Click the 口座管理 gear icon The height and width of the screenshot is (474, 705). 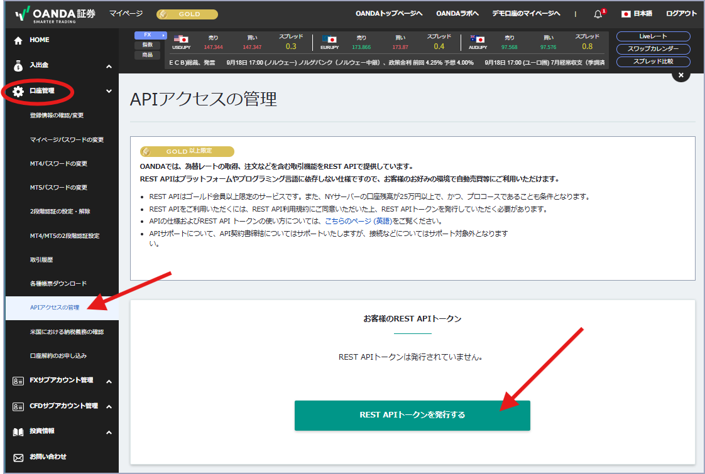(18, 92)
